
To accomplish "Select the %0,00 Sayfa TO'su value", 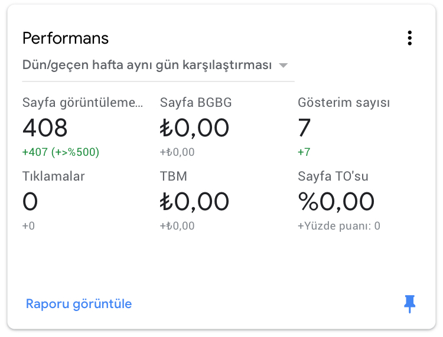I will pos(336,201).
